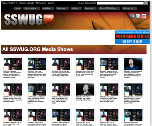Open thumbnail about asking for a raise

point(13,89)
